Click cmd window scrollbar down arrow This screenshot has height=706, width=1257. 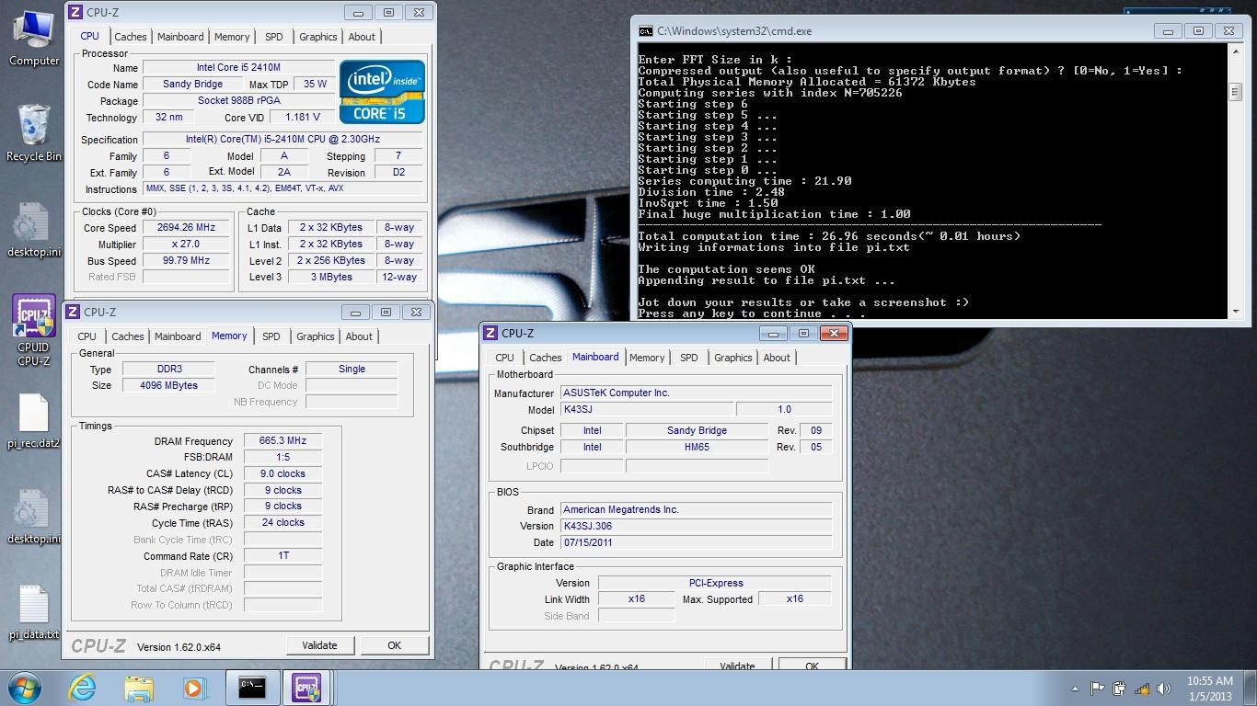[1235, 312]
